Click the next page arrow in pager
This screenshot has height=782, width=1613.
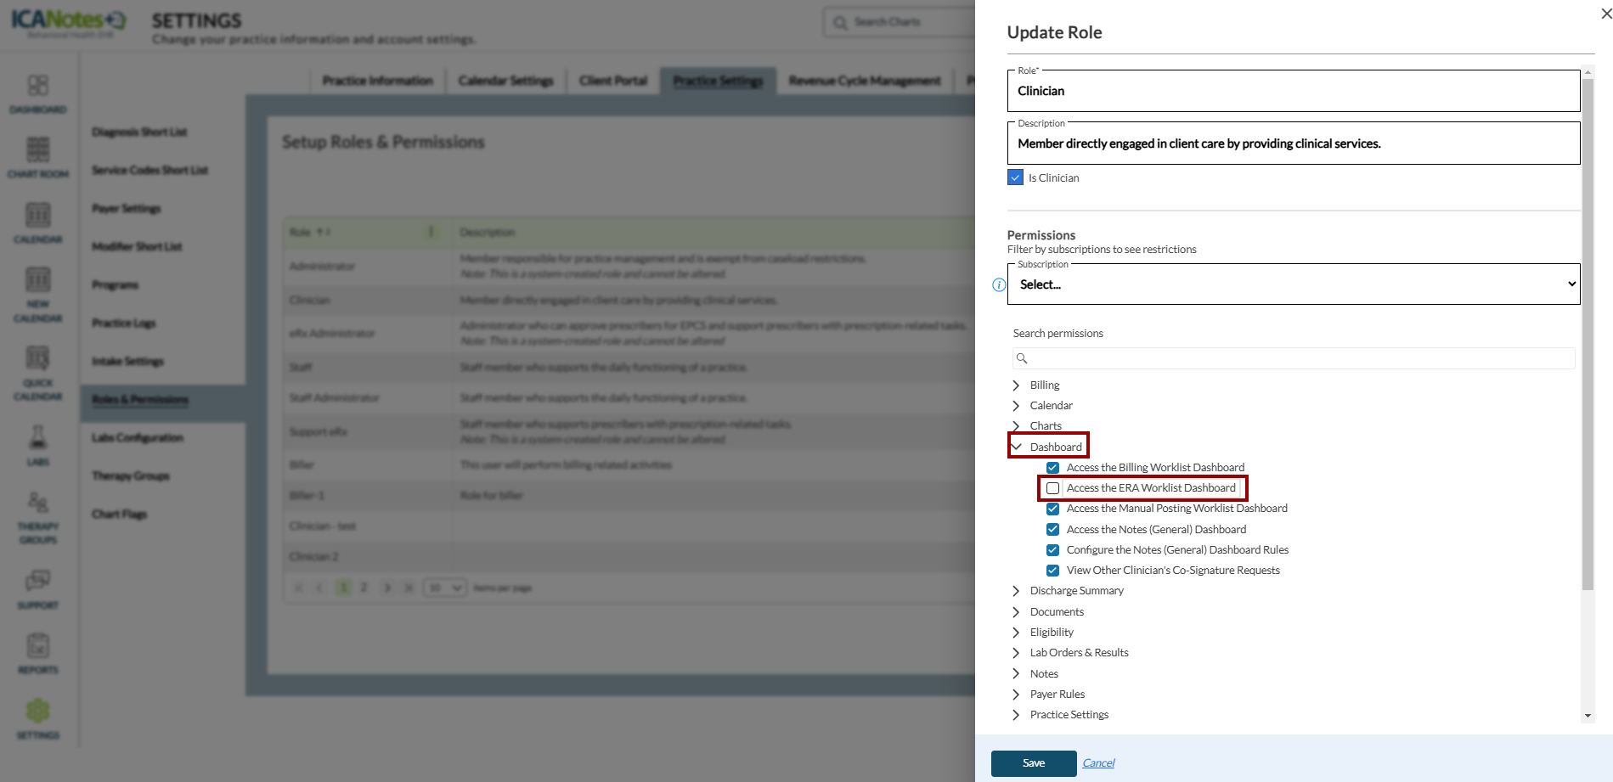pos(387,588)
